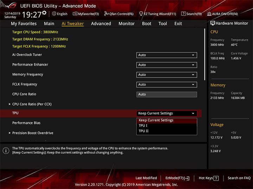253x189 pixels.
Task: Open the Exit tab
Action: tap(178, 24)
